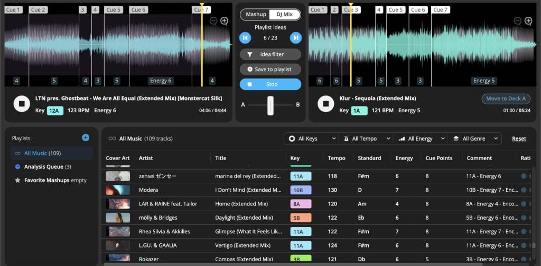Zoom out on the right deck waveform
541x266 pixels.
517,21
